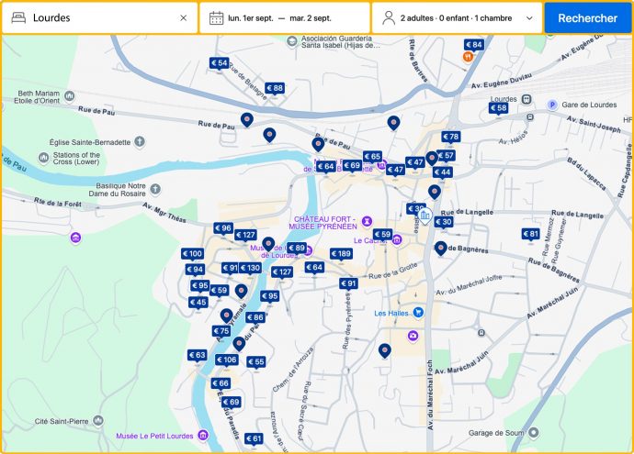Screen dimensions: 634x454
Task: Select the € 61 hotel price marker
Action: tap(254, 439)
